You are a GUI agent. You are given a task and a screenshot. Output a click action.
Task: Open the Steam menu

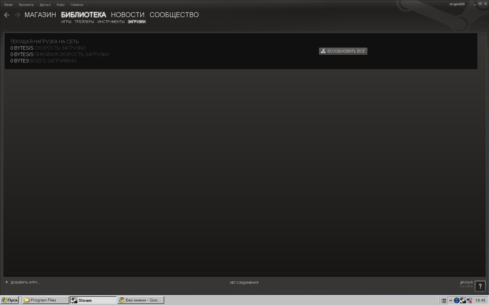click(x=8, y=5)
